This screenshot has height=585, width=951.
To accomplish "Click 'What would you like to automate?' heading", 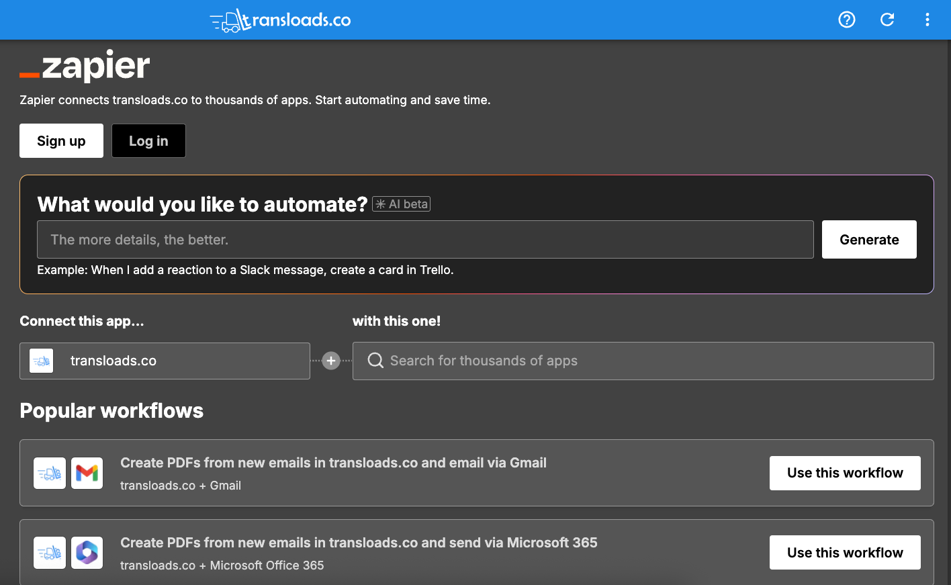I will click(202, 204).
